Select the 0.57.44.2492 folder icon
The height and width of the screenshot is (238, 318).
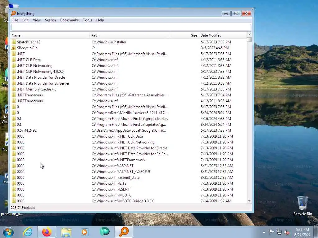14,130
